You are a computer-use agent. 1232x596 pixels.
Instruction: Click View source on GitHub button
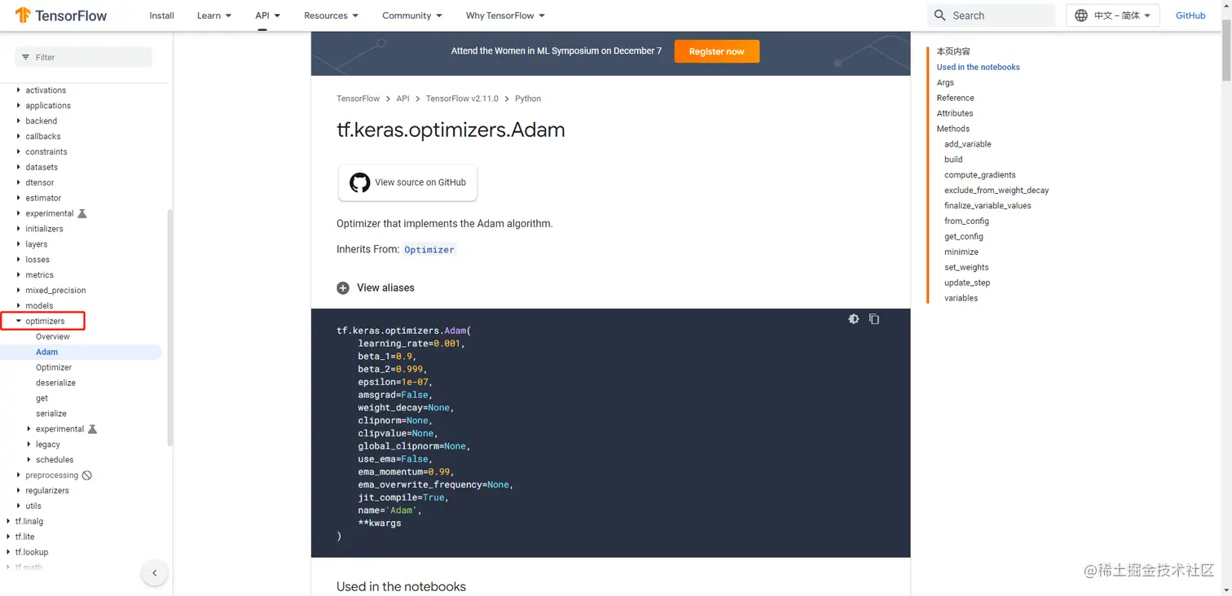(x=407, y=182)
